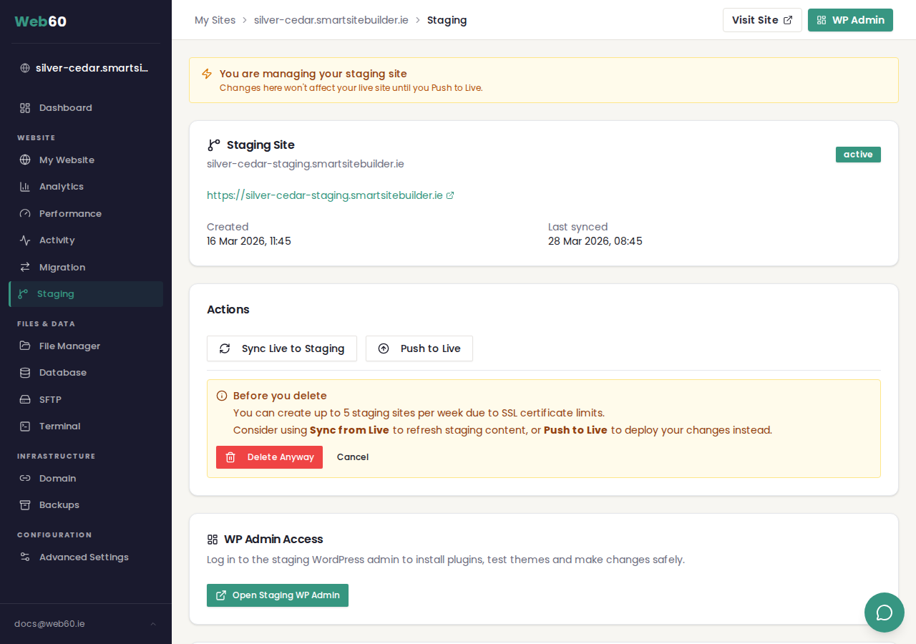Open the silver-cedar-staging site URL link
Viewport: 916px width, 644px height.
click(x=326, y=195)
